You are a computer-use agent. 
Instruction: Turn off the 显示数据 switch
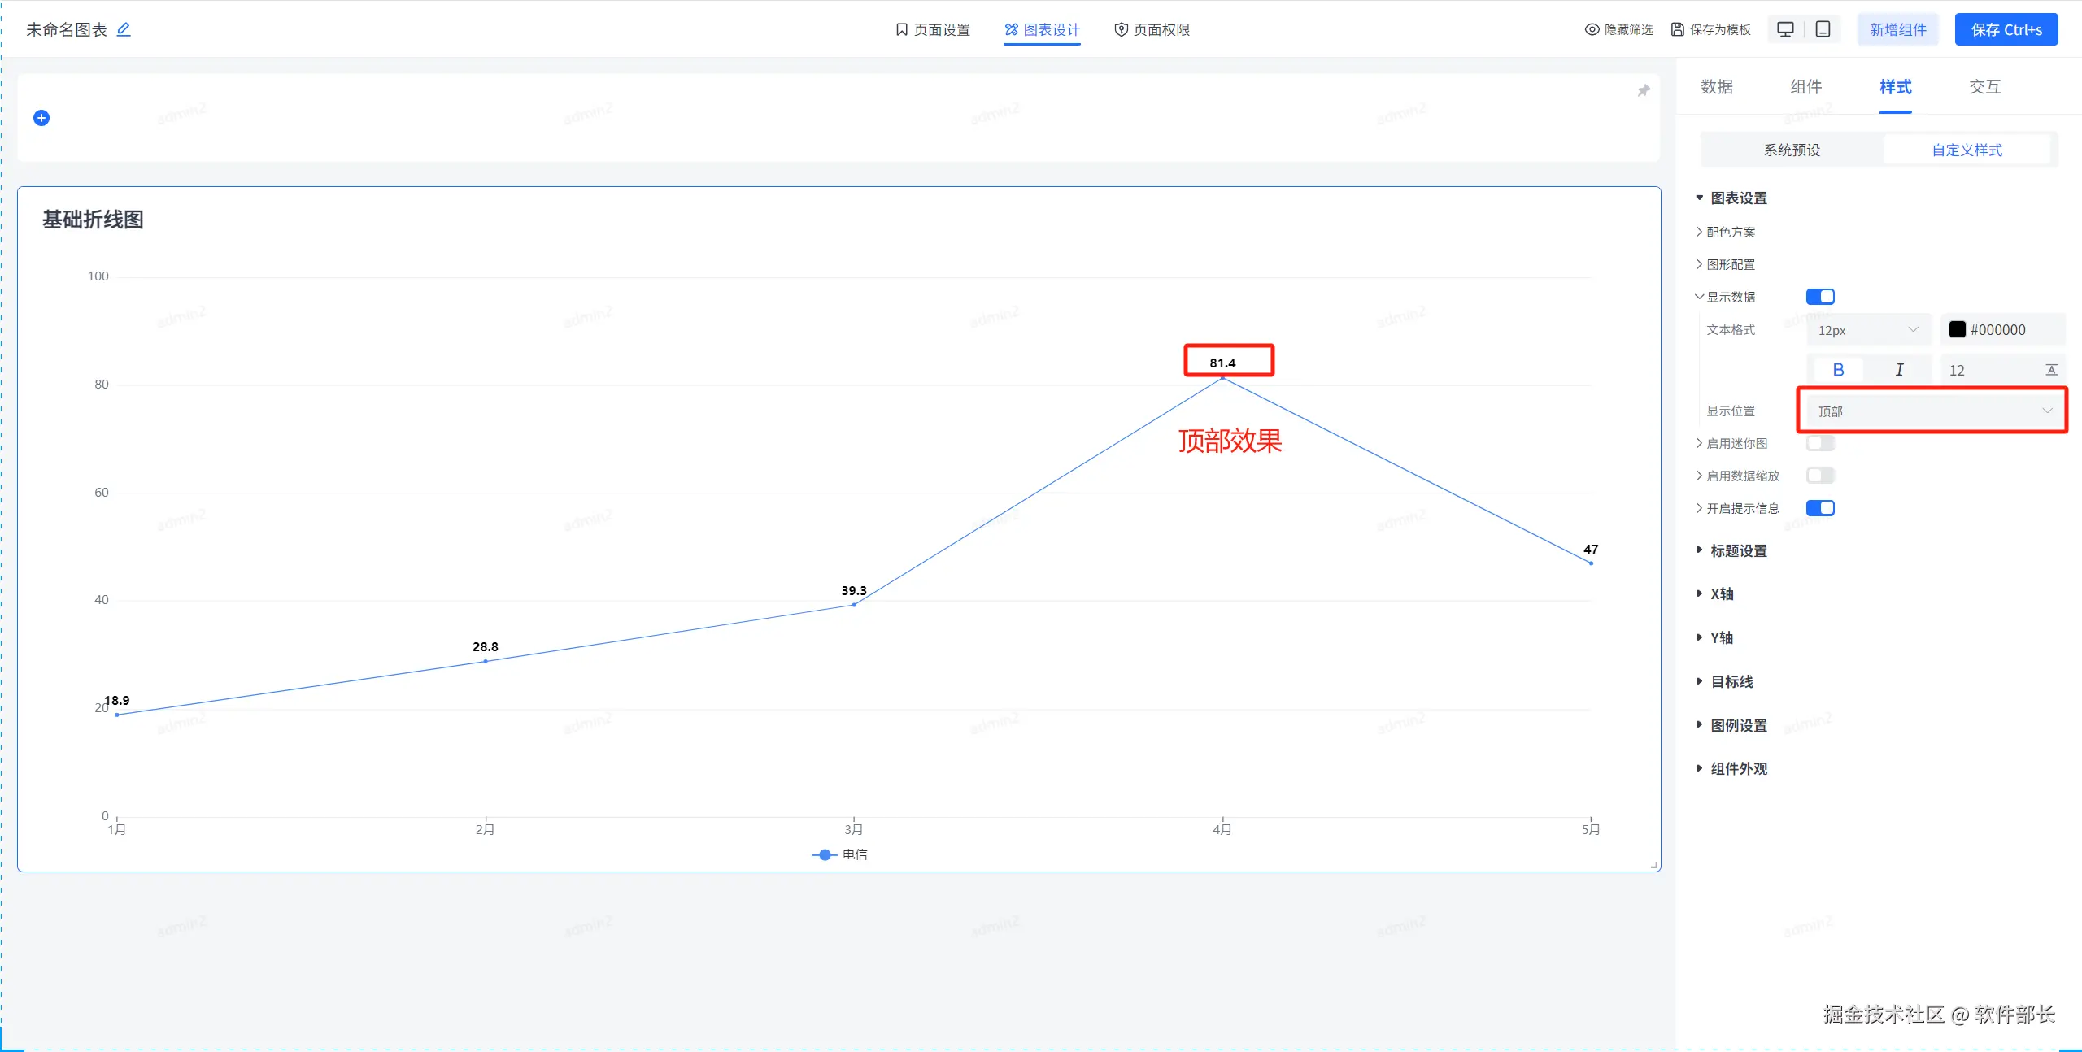point(1820,297)
